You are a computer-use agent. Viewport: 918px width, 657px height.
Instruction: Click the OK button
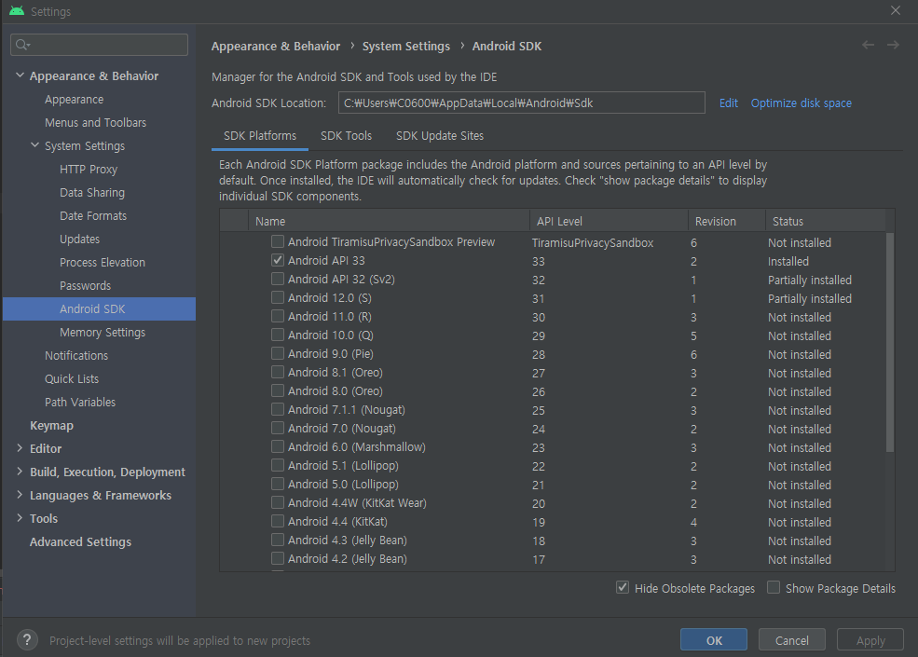[x=714, y=640]
